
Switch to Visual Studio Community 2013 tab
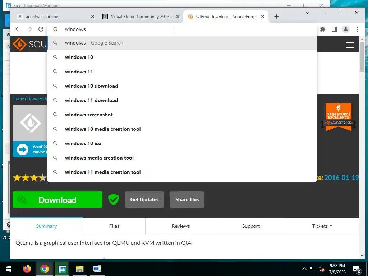[x=141, y=17]
